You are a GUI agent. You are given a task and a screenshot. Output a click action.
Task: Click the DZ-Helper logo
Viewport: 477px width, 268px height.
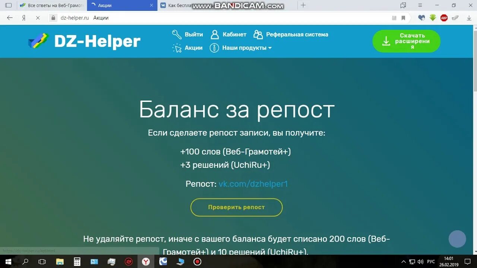pos(84,41)
